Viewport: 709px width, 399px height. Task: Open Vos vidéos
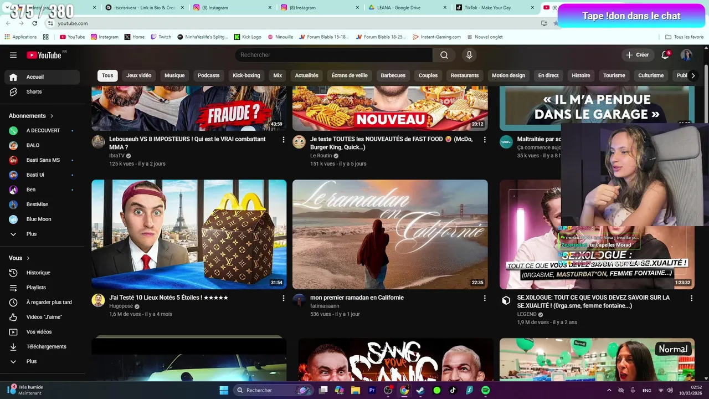42,332
